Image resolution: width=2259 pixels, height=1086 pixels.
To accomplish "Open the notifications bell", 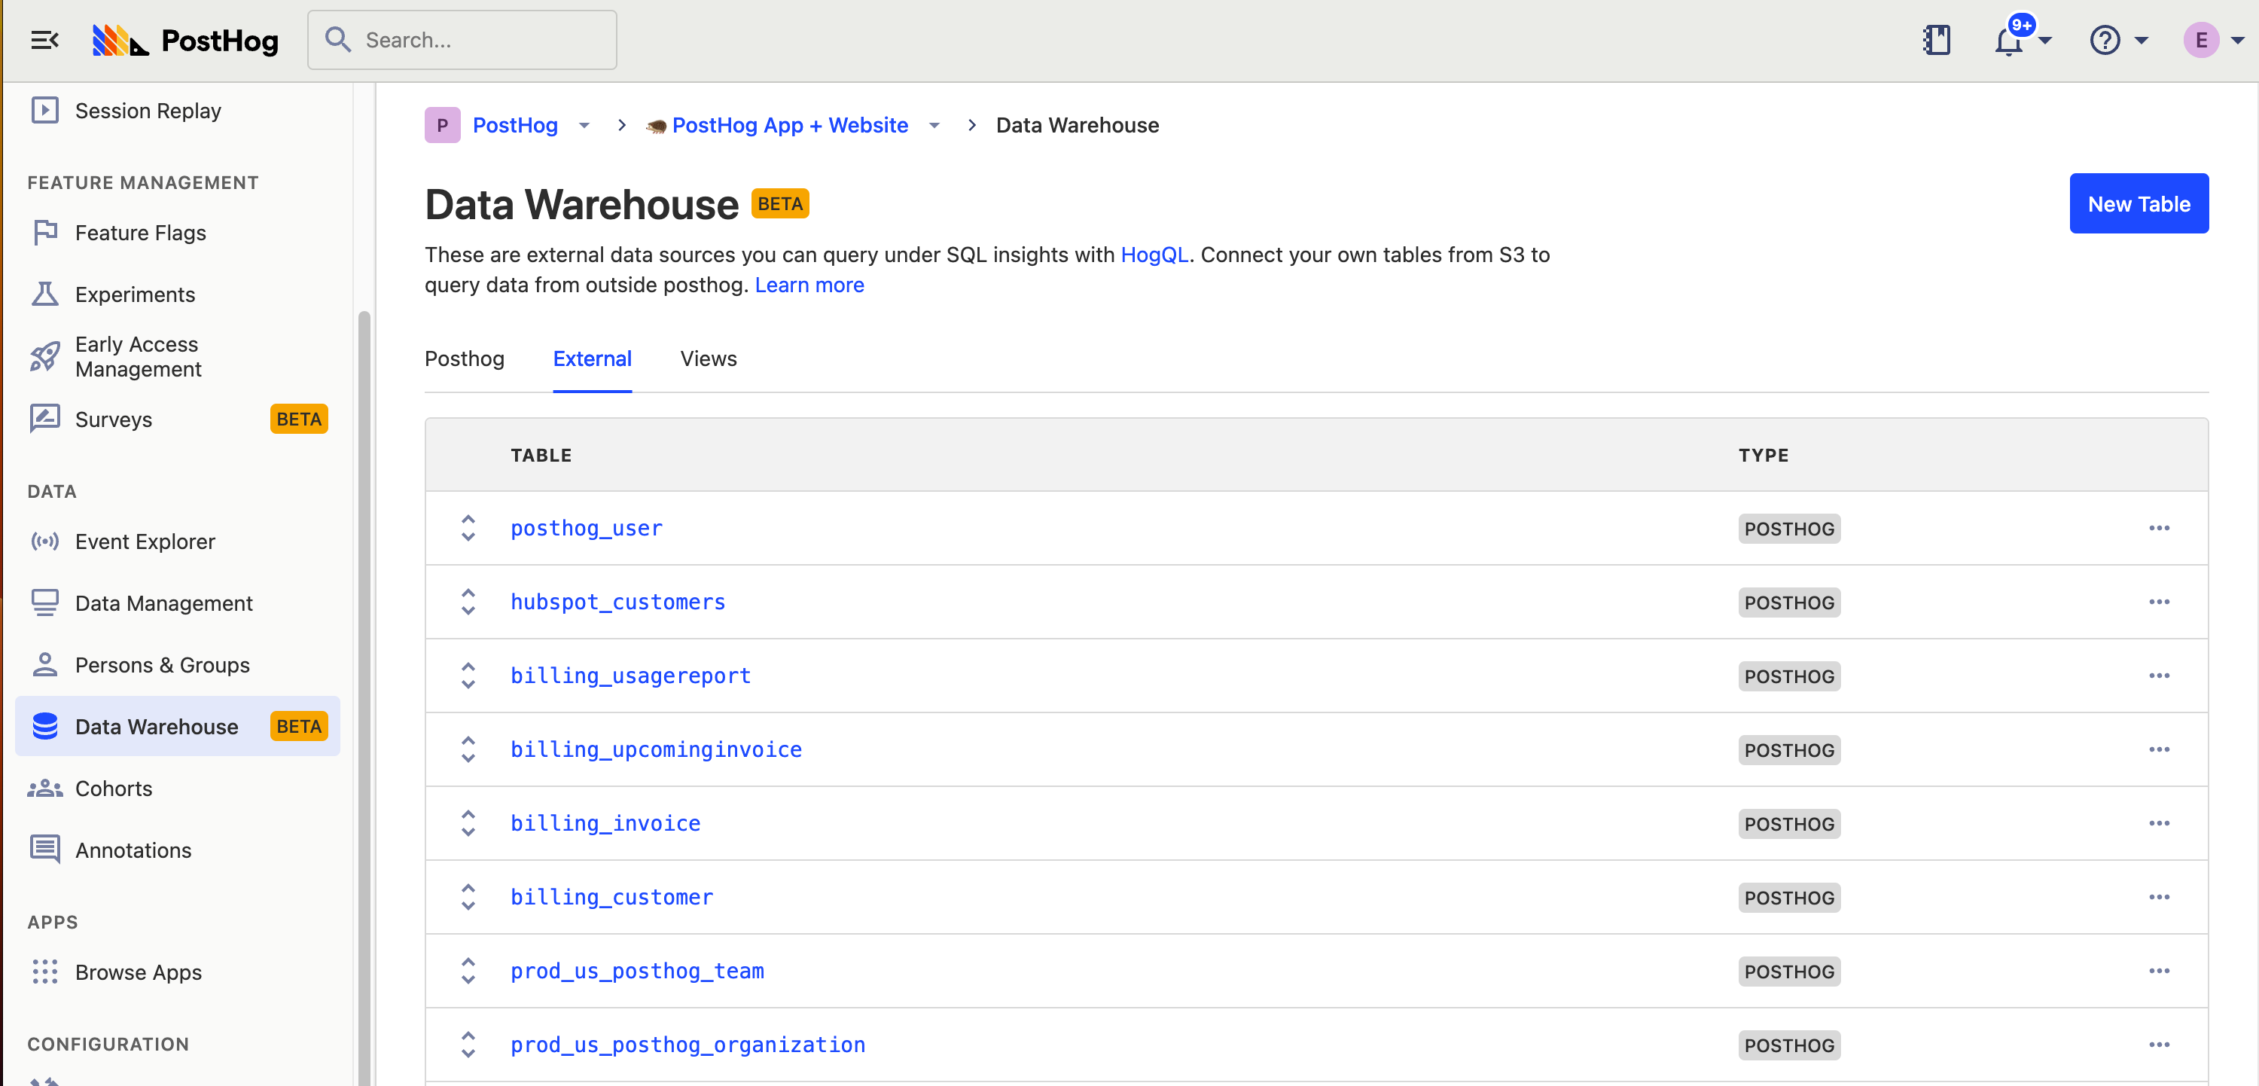I will (x=2009, y=41).
